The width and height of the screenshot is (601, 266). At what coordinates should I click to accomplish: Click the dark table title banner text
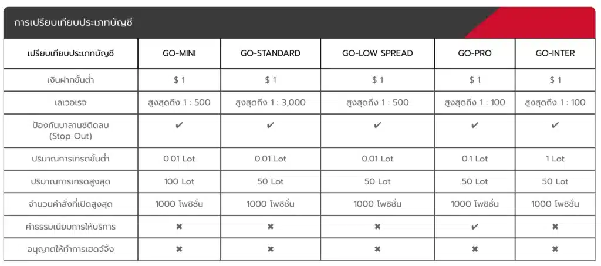pyautogui.click(x=73, y=22)
